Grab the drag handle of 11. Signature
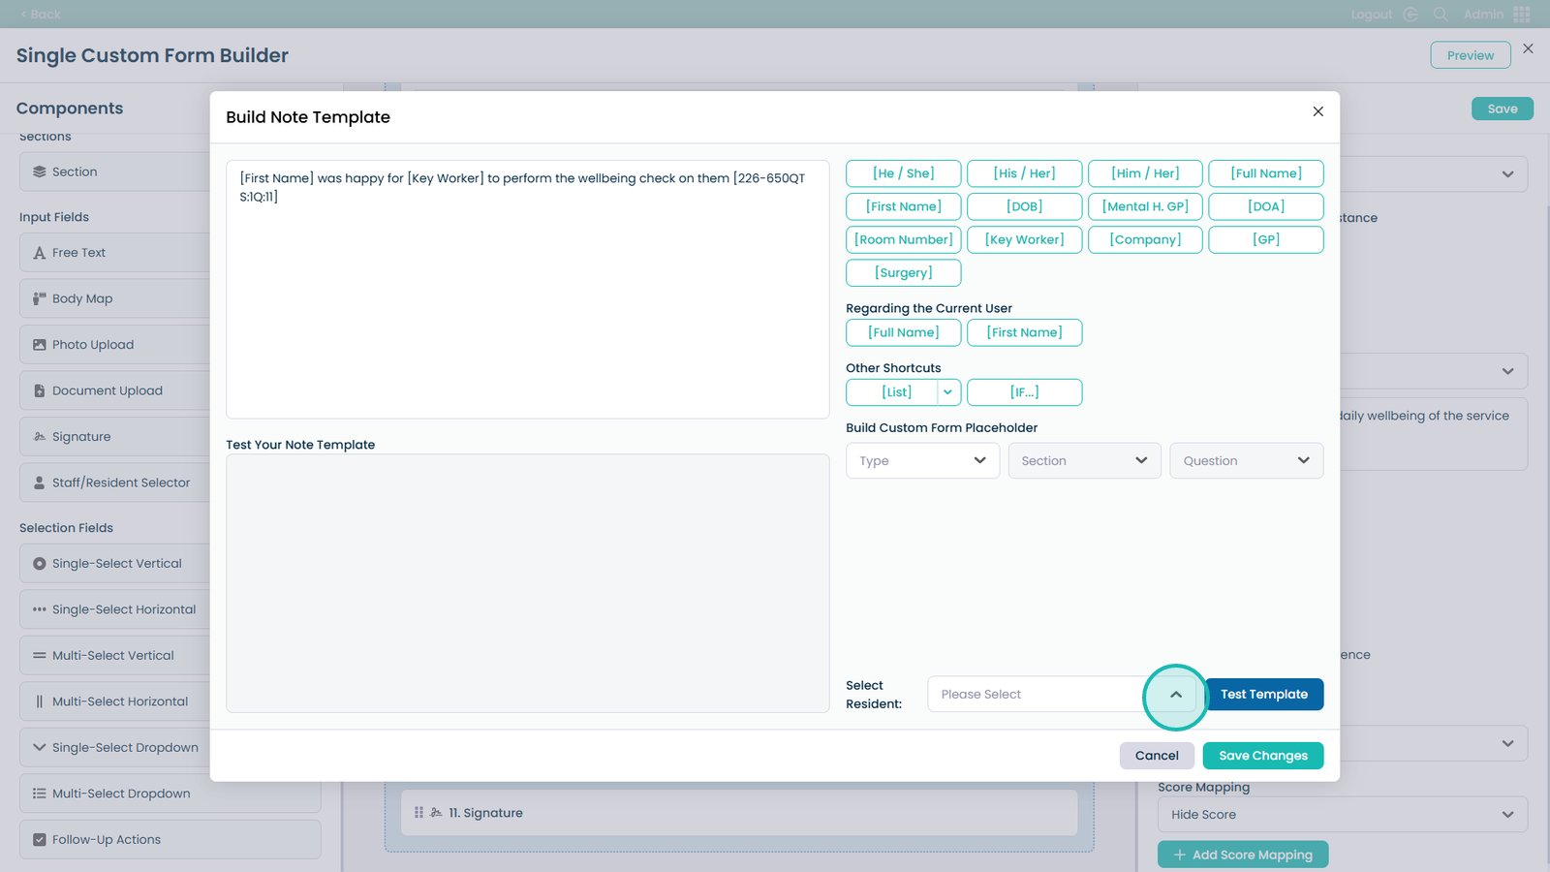The image size is (1550, 872). point(418,813)
